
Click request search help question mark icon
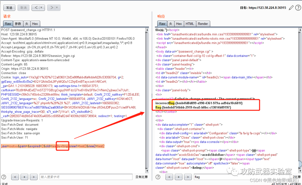[4, 177]
